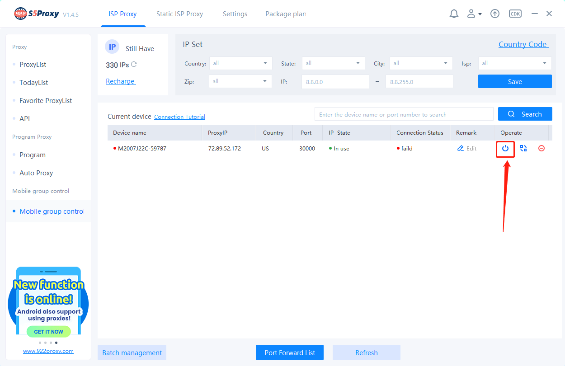The image size is (565, 366).
Task: Click the Recharge link
Action: [120, 81]
